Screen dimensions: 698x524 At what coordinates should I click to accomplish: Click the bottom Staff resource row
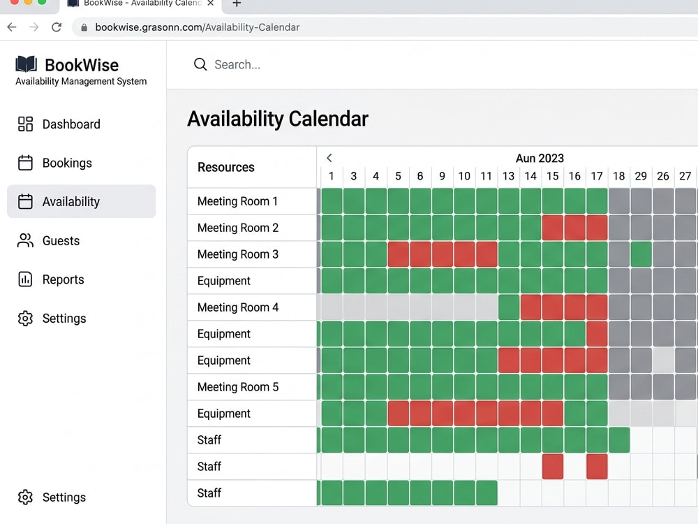coord(252,493)
